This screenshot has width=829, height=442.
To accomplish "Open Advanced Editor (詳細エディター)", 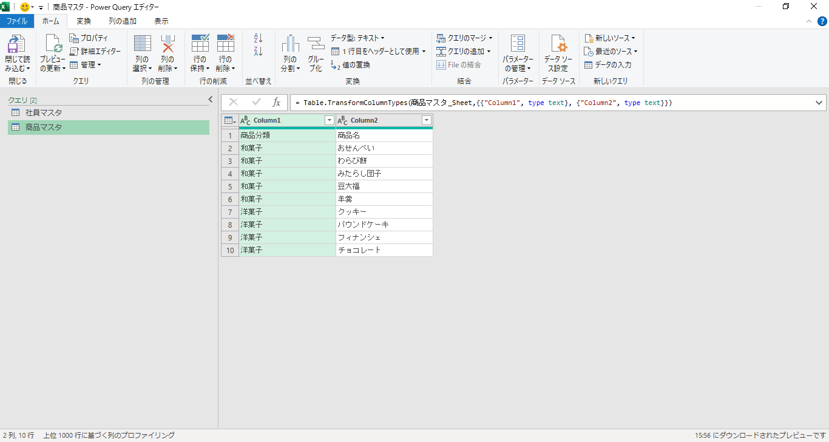I will pyautogui.click(x=95, y=52).
